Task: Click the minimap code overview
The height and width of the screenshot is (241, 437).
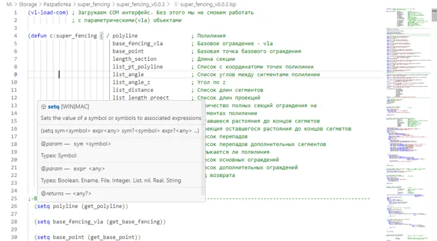Action: (408, 122)
